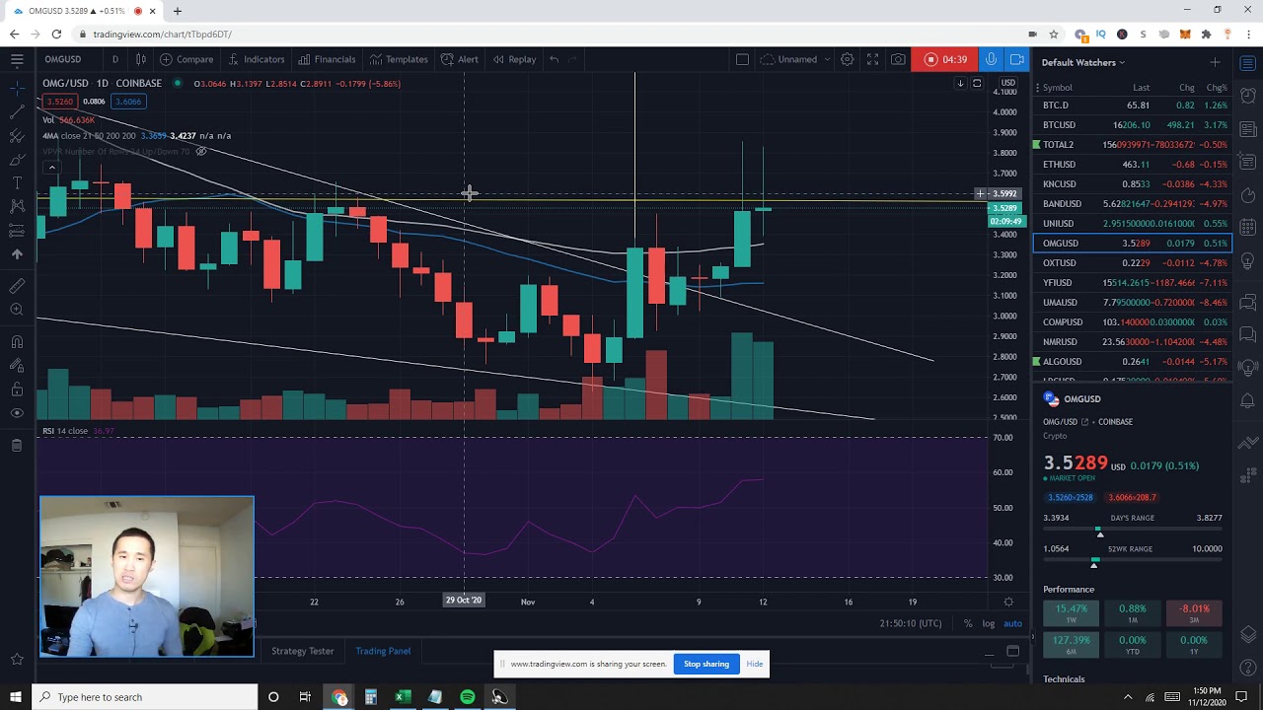The width and height of the screenshot is (1263, 710).
Task: Toggle VPVR indicator visibility eye
Action: (x=200, y=151)
